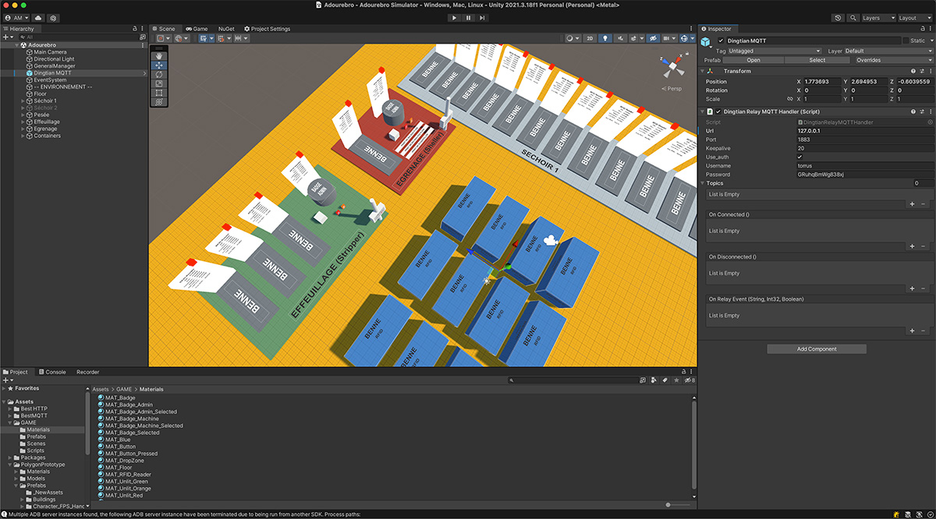Click the Inspector lock icon
This screenshot has width=936, height=519.
point(922,29)
